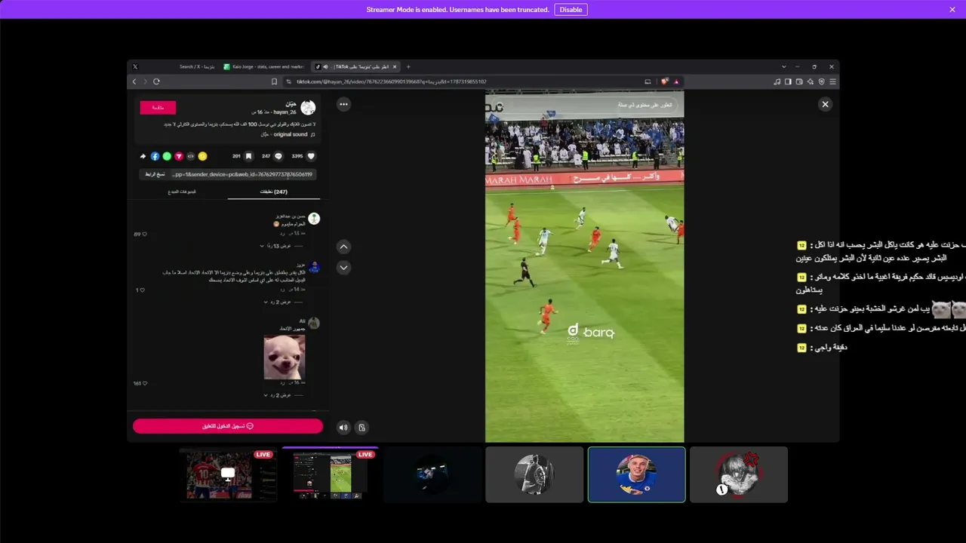Toggle the browser sidebar panel
The height and width of the screenshot is (543, 966).
click(788, 81)
